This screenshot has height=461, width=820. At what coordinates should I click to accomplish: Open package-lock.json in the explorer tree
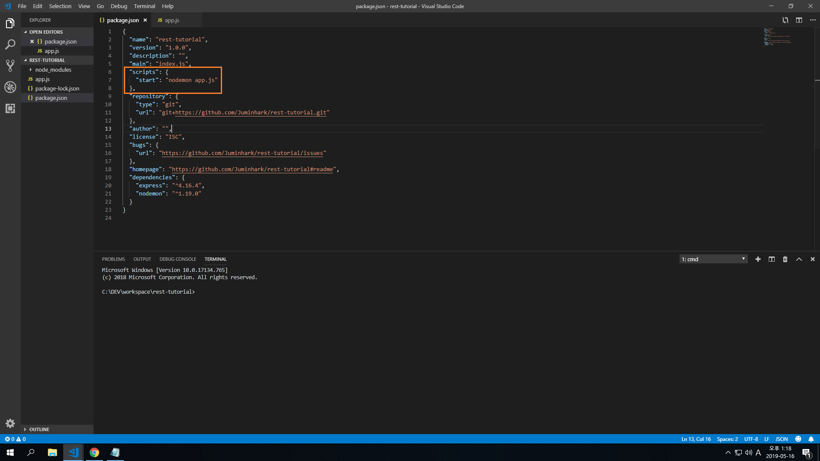click(x=57, y=88)
